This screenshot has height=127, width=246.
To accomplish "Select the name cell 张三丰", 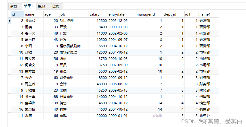I will 34,97.
